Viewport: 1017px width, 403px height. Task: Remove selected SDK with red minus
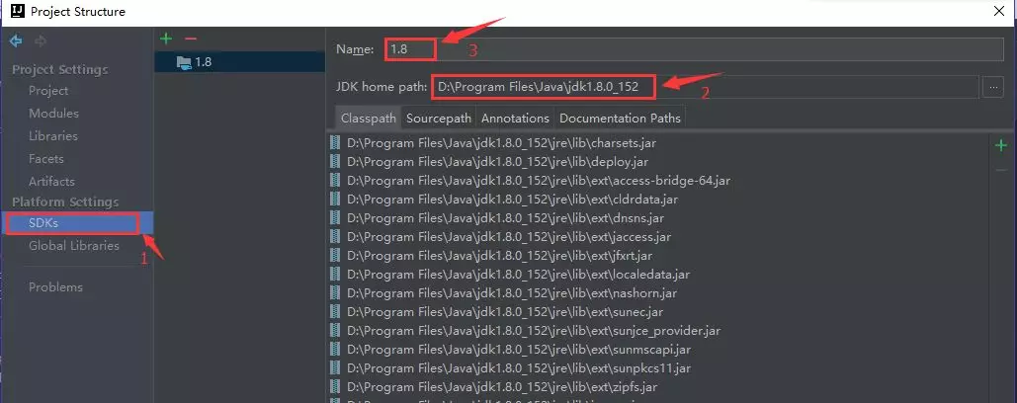[x=190, y=39]
